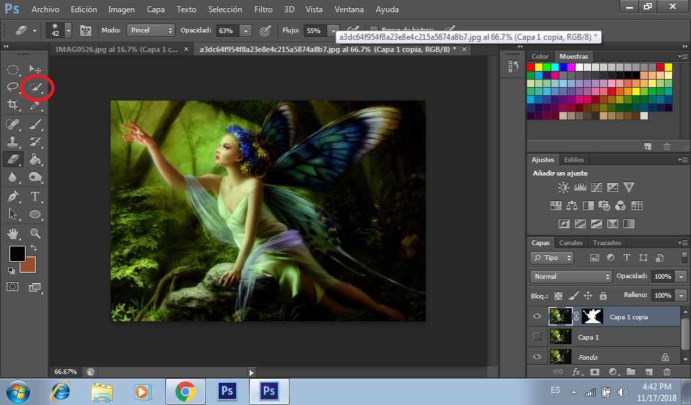Choose the Clone Stamp tool
The image size is (691, 405).
(13, 142)
